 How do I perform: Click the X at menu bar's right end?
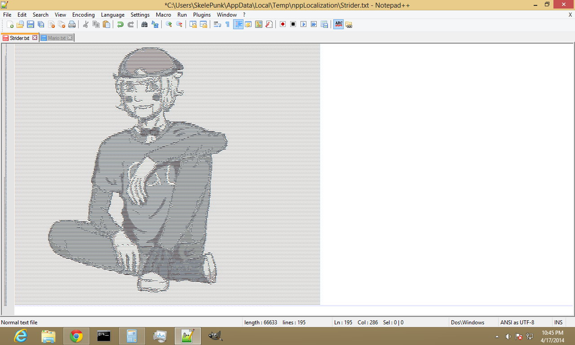[x=570, y=15]
